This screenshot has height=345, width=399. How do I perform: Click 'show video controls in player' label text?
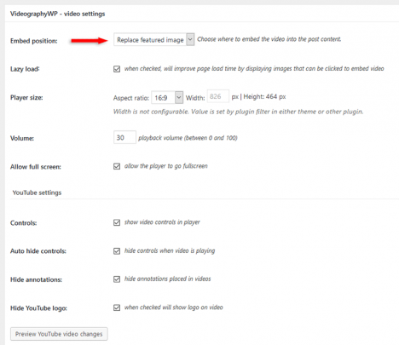[162, 222]
